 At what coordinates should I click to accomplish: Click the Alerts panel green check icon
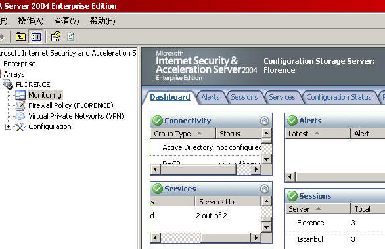[292, 121]
